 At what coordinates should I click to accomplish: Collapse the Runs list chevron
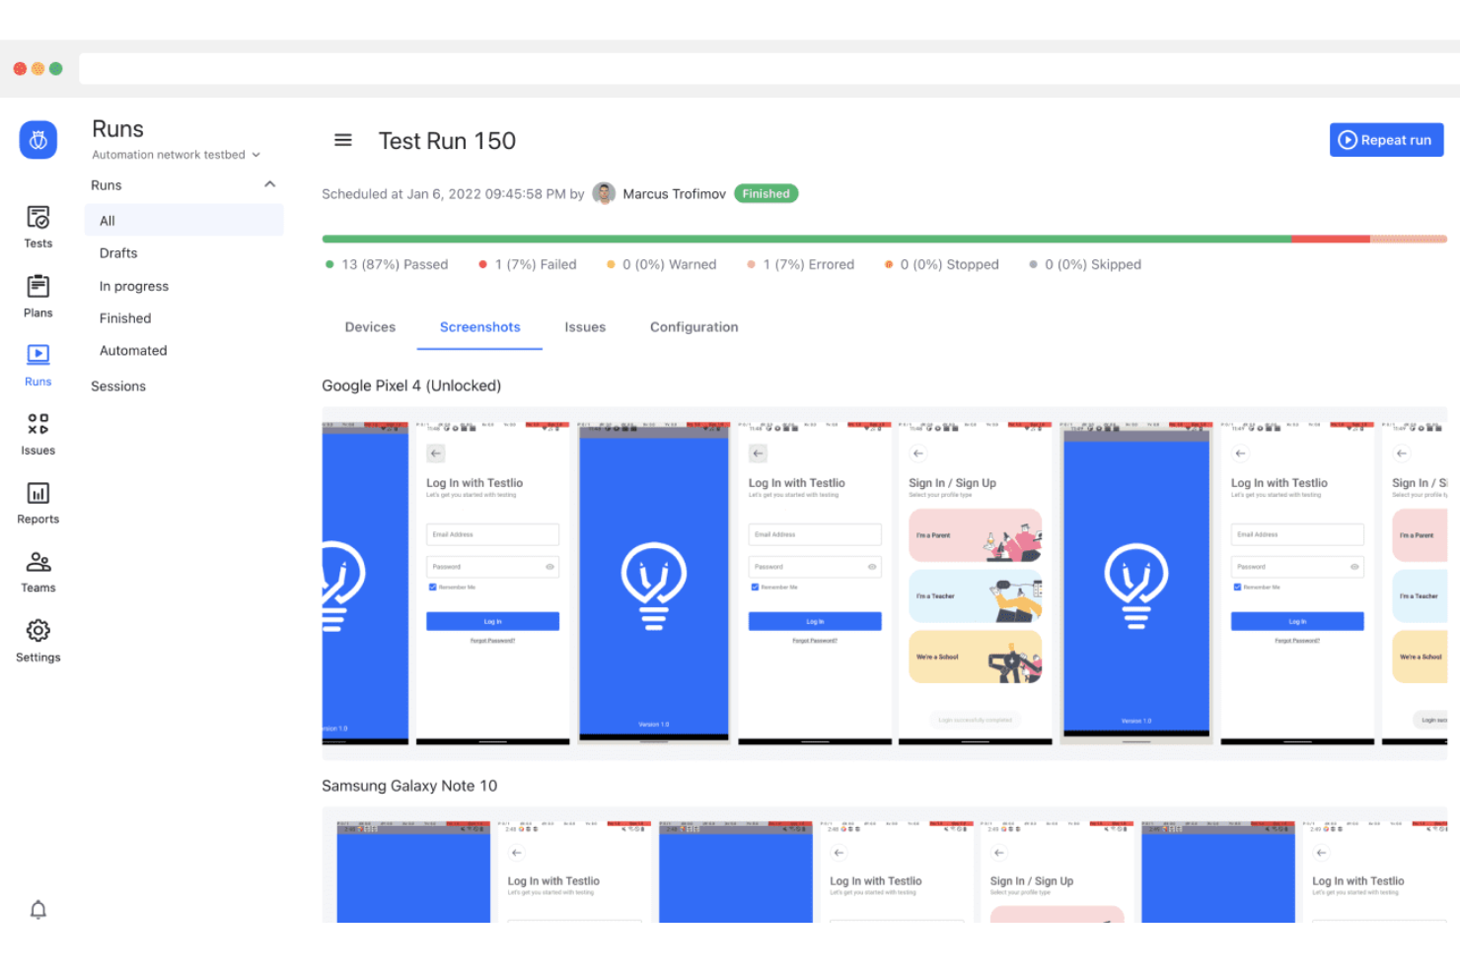click(269, 184)
